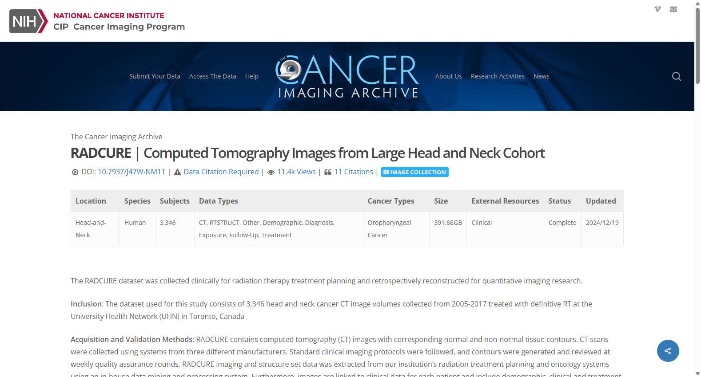Click the Inclusion paragraph label

(87, 304)
